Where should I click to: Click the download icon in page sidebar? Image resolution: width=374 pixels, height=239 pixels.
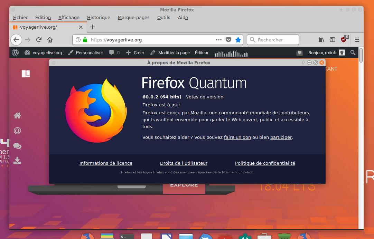[17, 161]
